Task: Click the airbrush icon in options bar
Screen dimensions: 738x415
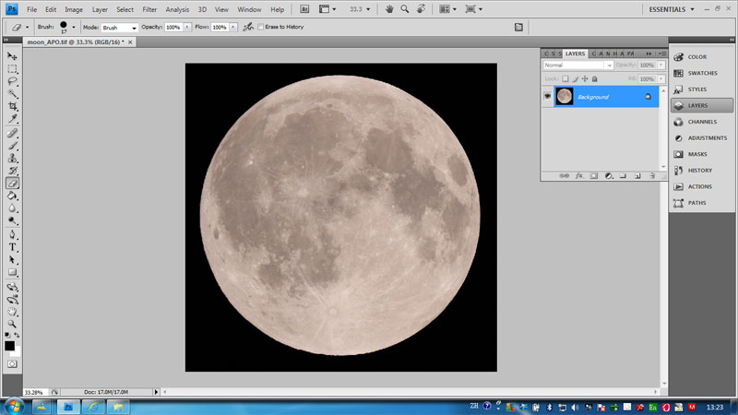Action: click(248, 28)
